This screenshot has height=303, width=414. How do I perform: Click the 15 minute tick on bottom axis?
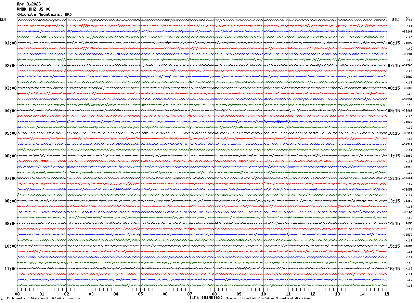click(387, 294)
